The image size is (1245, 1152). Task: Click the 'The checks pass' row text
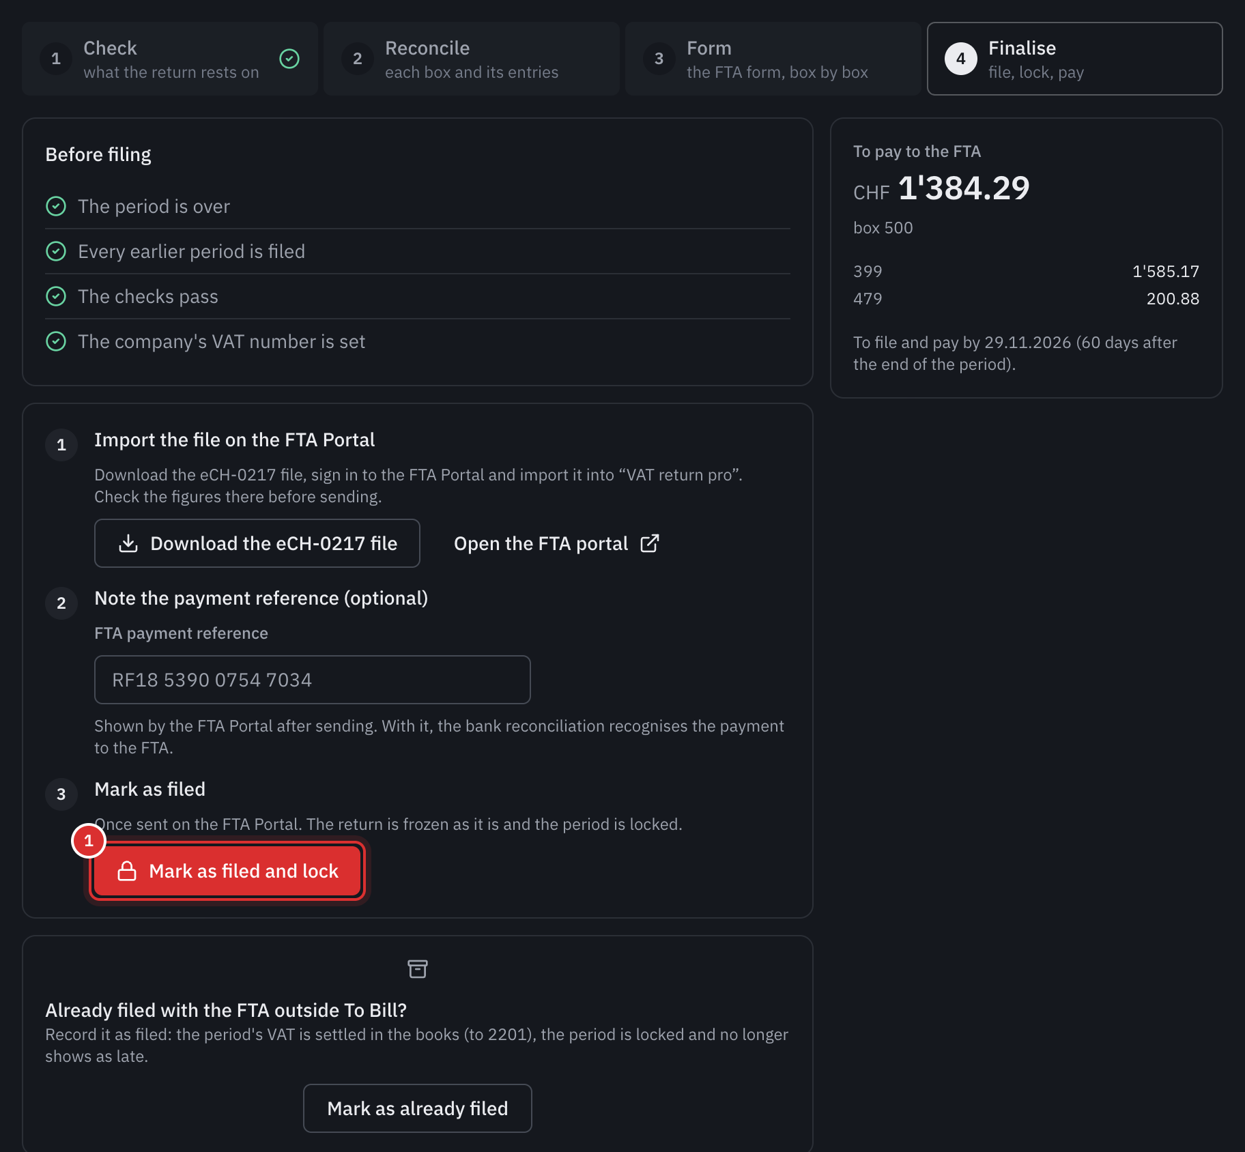pos(148,296)
